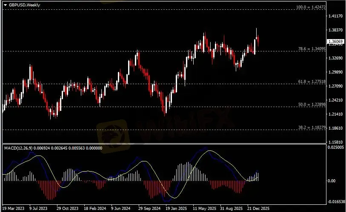Click the 11 May 2025 time marker
346x212 pixels.
pos(204,208)
